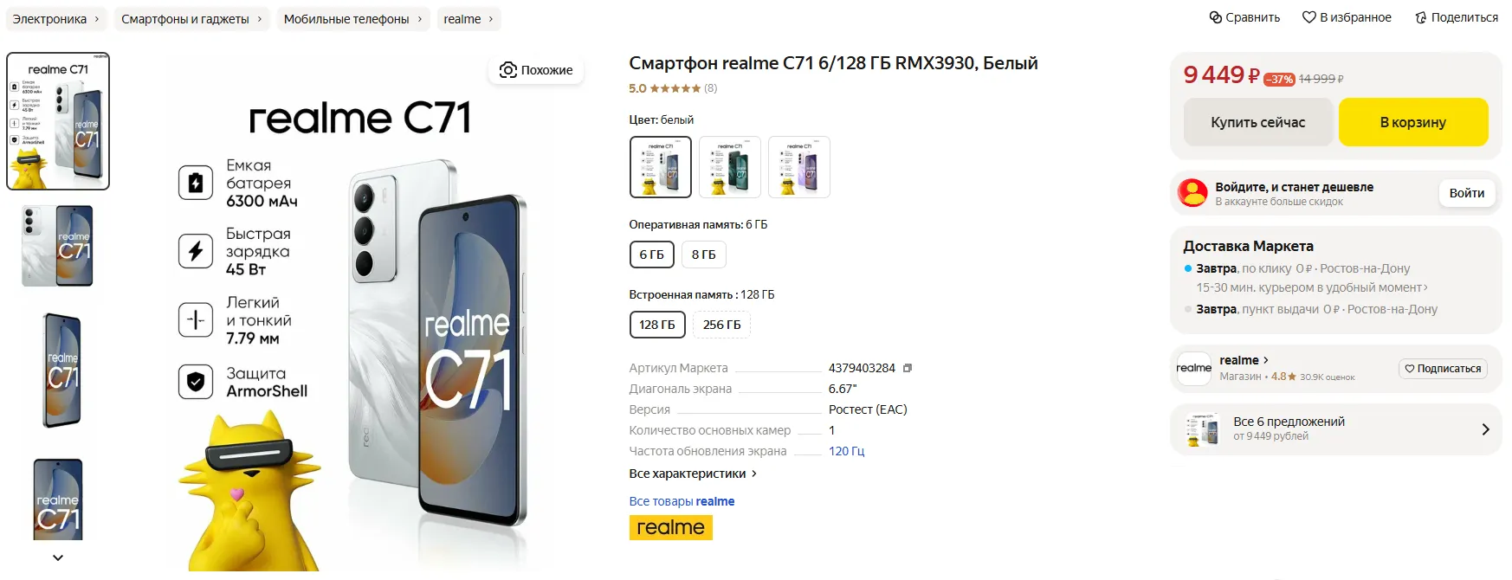Add to favorites via heart icon

click(x=1308, y=17)
